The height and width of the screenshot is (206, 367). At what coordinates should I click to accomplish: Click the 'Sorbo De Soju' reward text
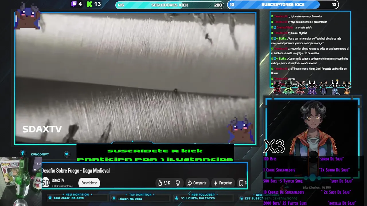(331, 159)
